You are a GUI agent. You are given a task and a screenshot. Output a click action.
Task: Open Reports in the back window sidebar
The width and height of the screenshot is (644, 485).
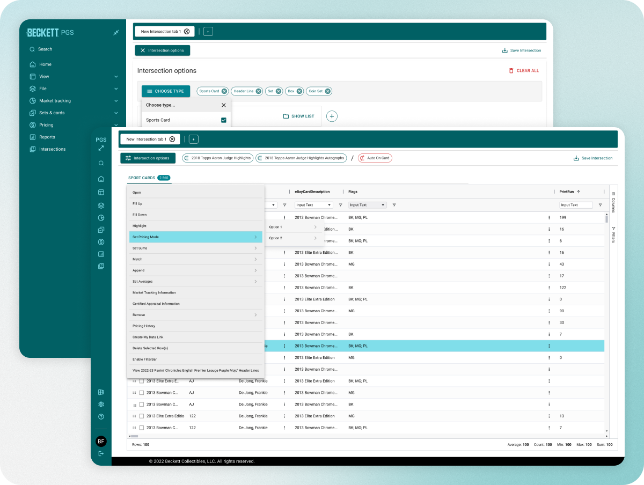click(x=42, y=137)
